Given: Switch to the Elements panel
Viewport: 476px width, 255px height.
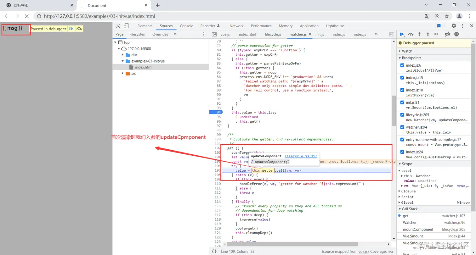Looking at the screenshot, I should [145, 26].
